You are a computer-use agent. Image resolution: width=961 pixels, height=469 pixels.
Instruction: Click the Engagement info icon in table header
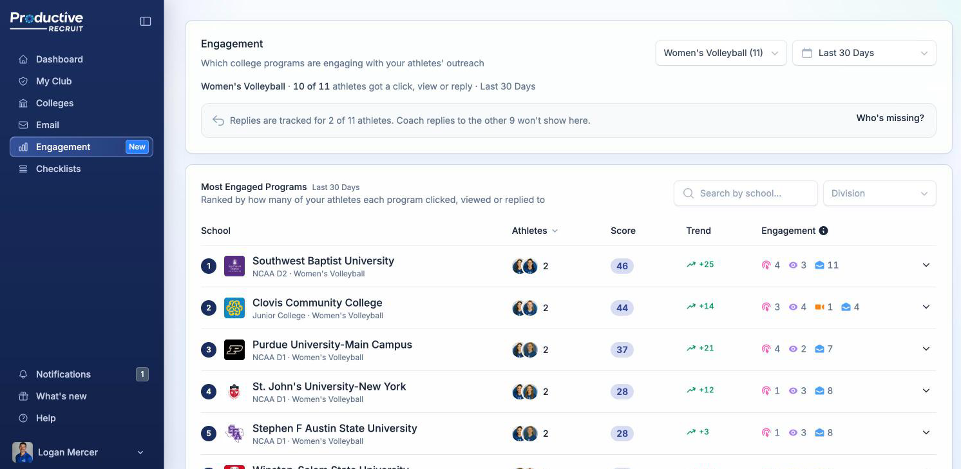823,231
